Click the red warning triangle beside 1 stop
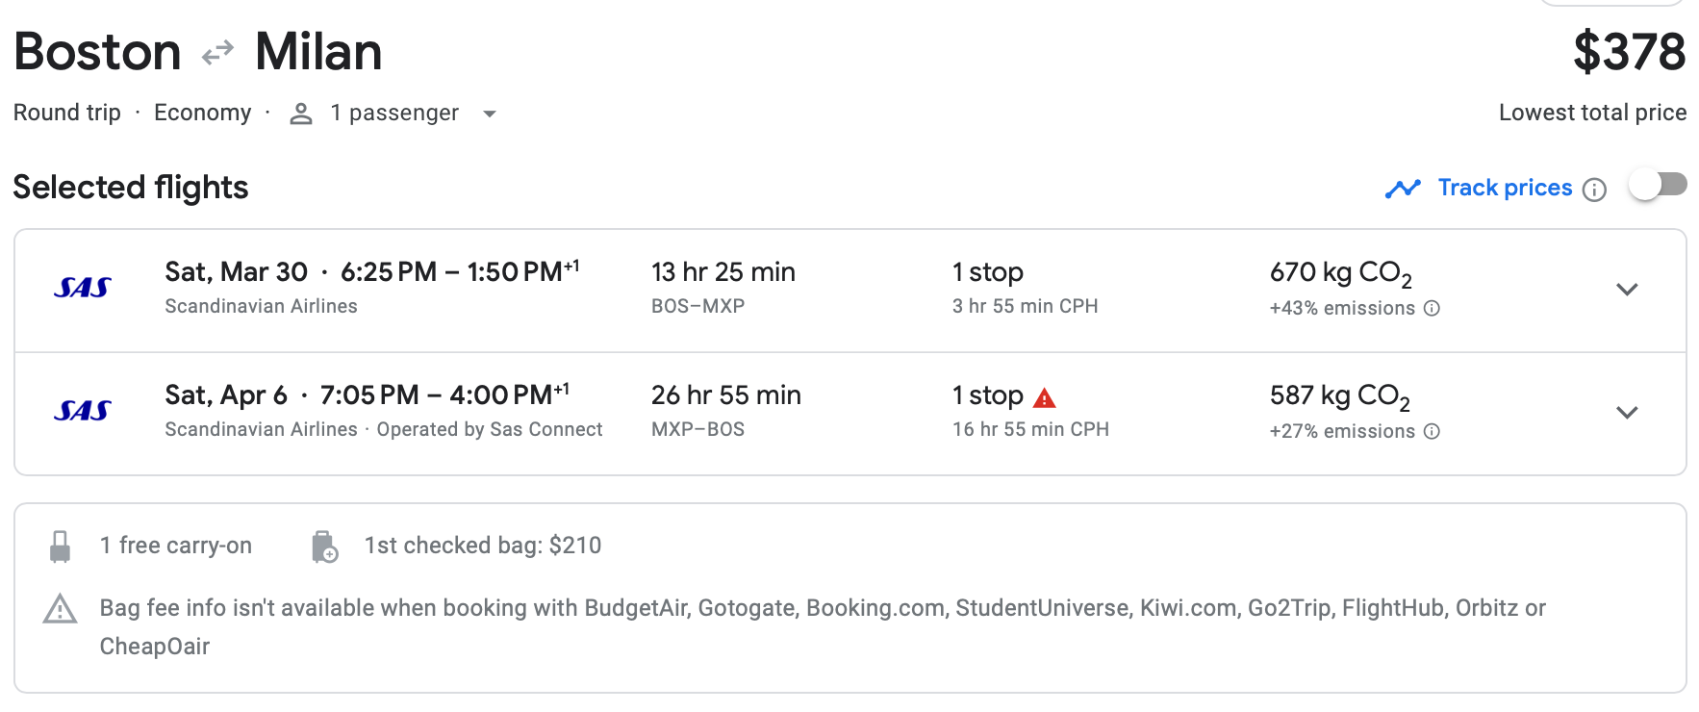Viewport: 1699px width, 712px height. click(1045, 397)
